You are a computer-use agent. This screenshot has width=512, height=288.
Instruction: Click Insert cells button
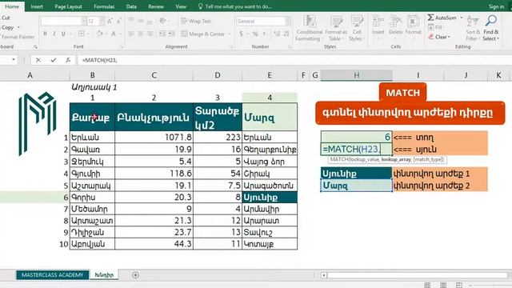click(x=378, y=26)
